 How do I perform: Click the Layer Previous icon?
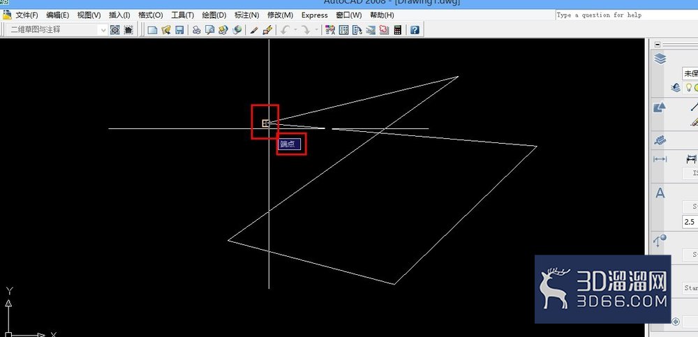[676, 88]
